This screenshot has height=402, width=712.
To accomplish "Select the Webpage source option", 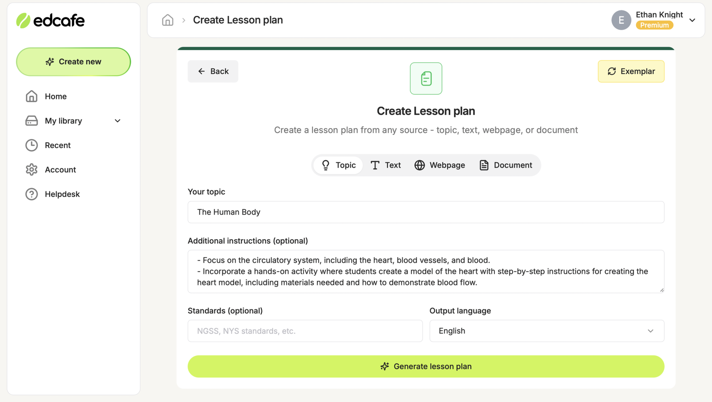I will [440, 165].
